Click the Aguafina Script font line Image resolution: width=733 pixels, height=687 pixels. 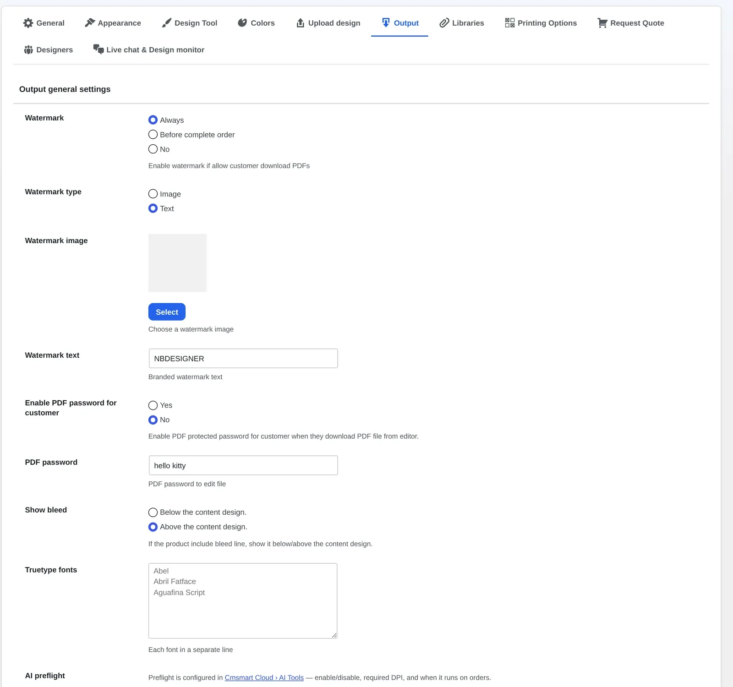179,593
